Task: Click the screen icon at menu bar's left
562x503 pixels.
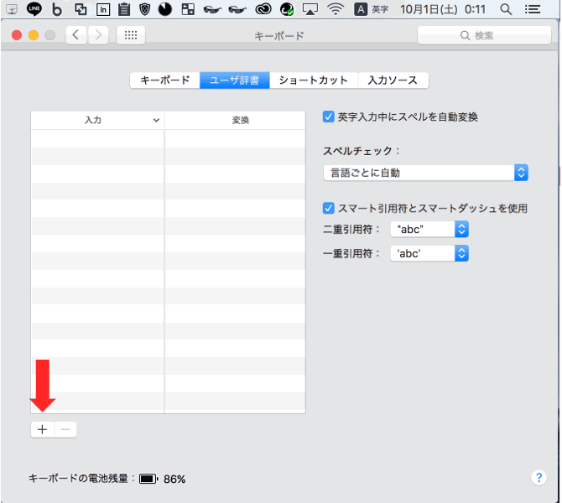Action: click(12, 9)
